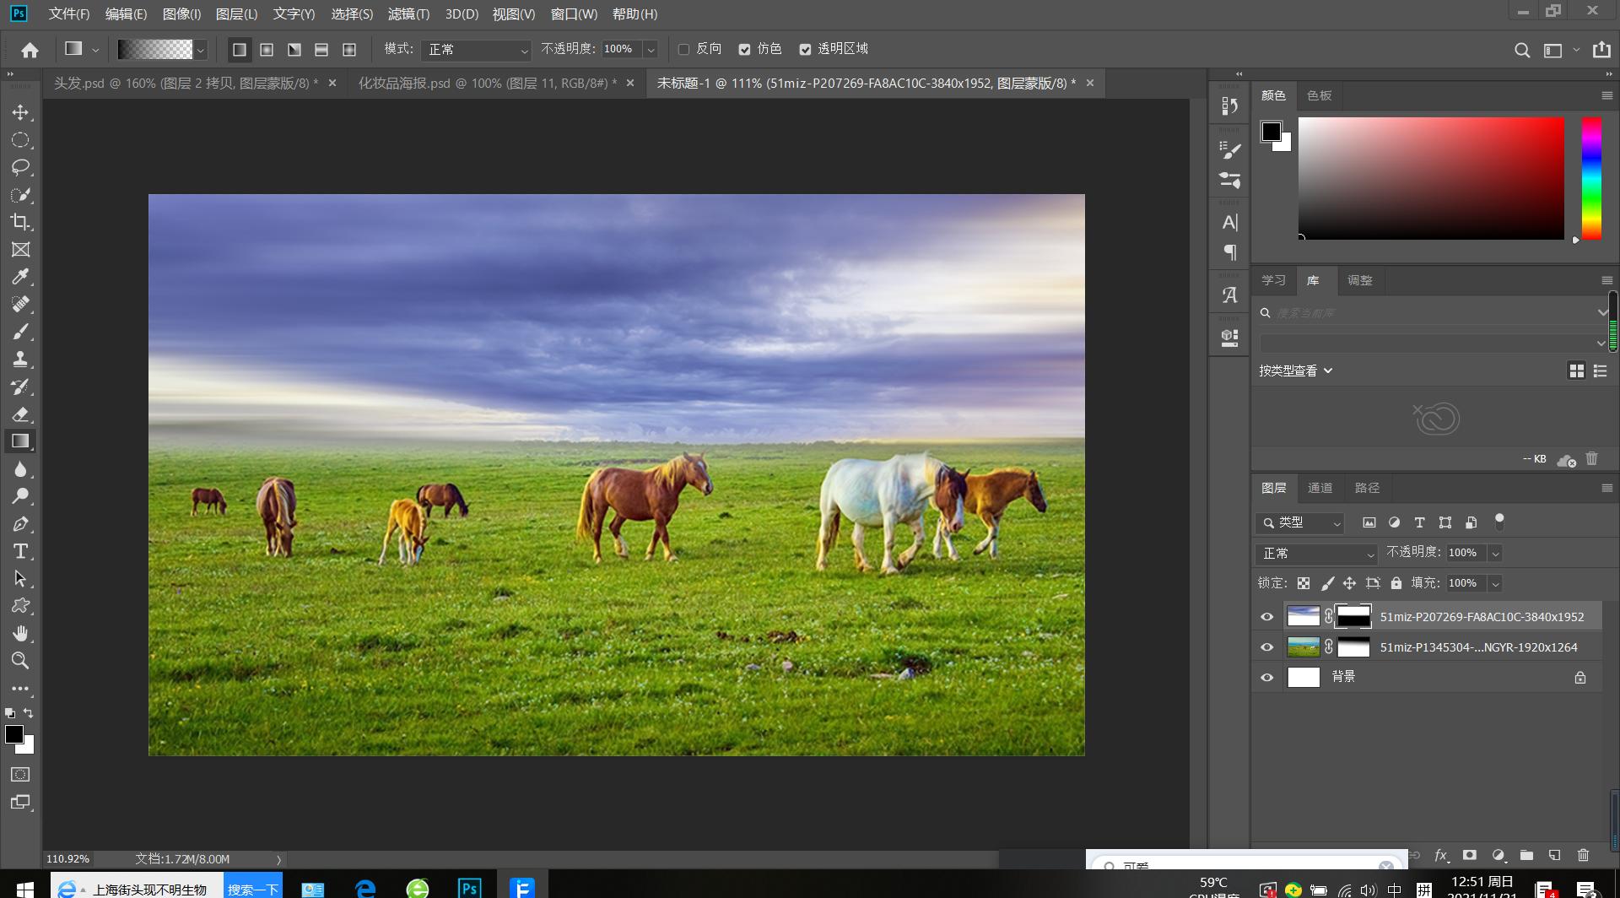This screenshot has height=898, width=1620.
Task: Open the 按类型查看 dropdown
Action: (1295, 371)
